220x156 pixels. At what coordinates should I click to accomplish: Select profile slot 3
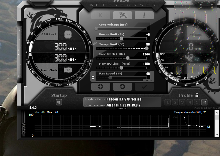pyautogui.click(x=182, y=102)
